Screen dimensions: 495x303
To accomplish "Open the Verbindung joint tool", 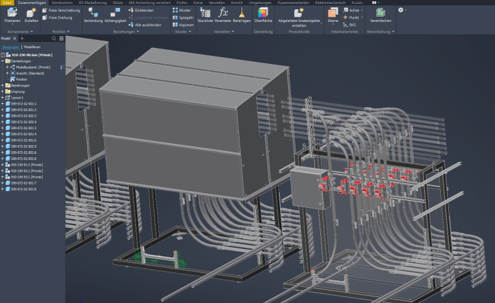I will click(x=93, y=15).
